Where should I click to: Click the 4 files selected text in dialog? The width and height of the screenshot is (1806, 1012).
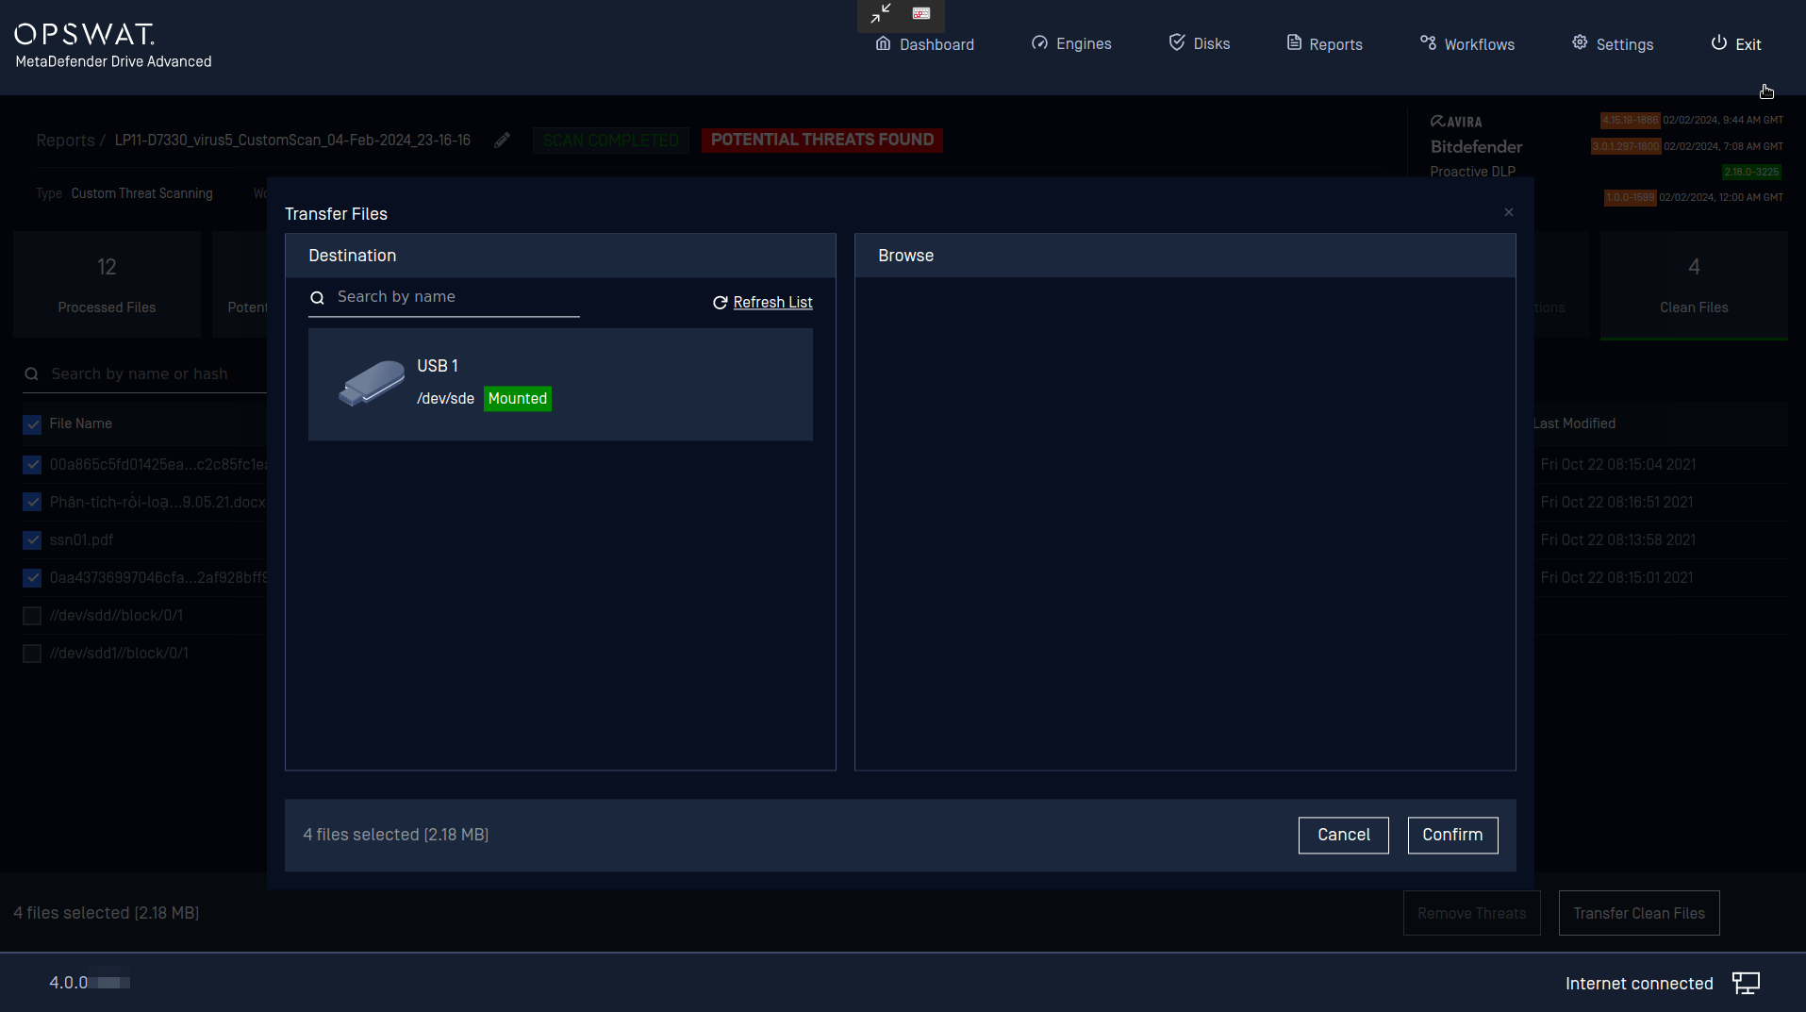pos(395,836)
